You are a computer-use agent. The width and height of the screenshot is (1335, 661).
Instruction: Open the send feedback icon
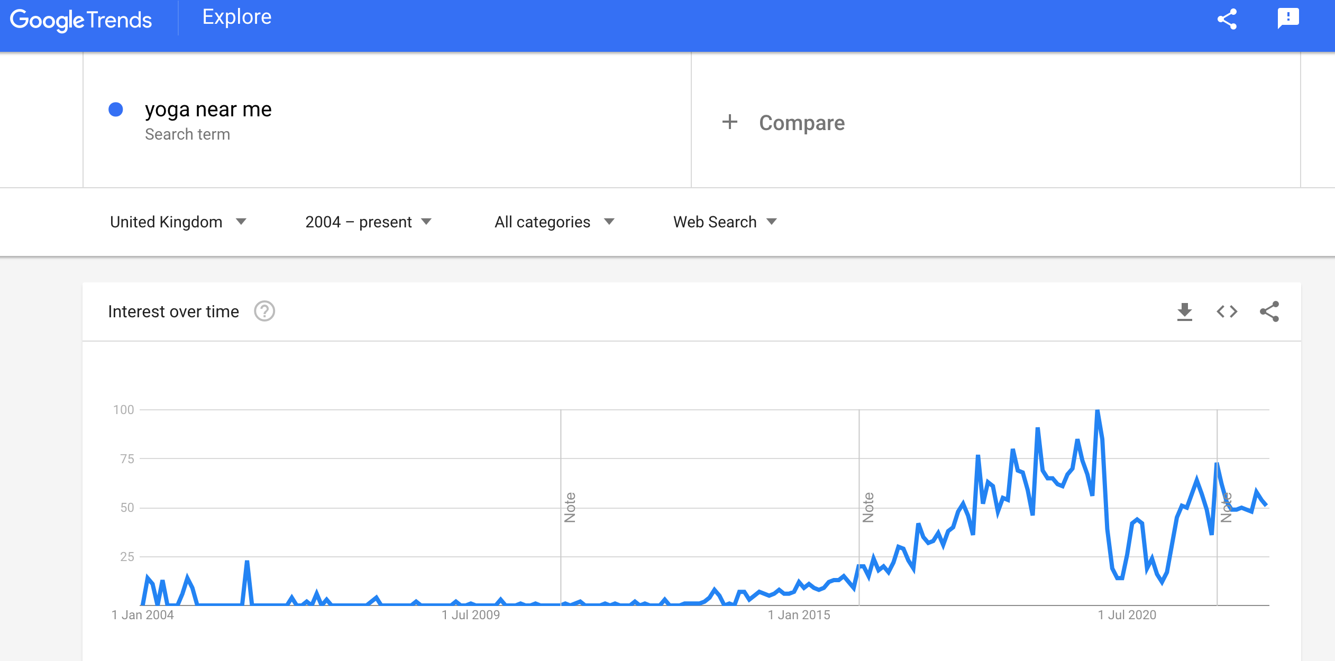[1288, 19]
